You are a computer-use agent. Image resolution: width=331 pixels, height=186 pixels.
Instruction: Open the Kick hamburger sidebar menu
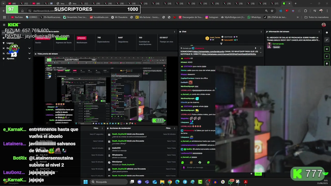pos(4,25)
